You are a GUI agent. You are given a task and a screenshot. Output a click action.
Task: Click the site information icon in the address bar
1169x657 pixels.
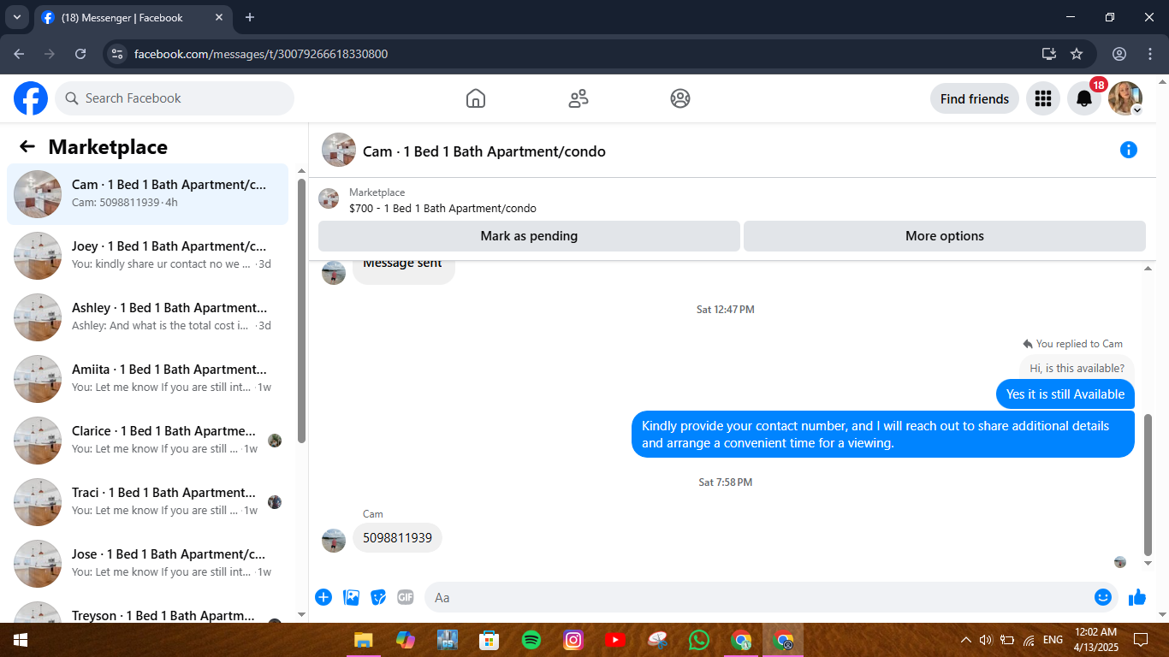118,54
